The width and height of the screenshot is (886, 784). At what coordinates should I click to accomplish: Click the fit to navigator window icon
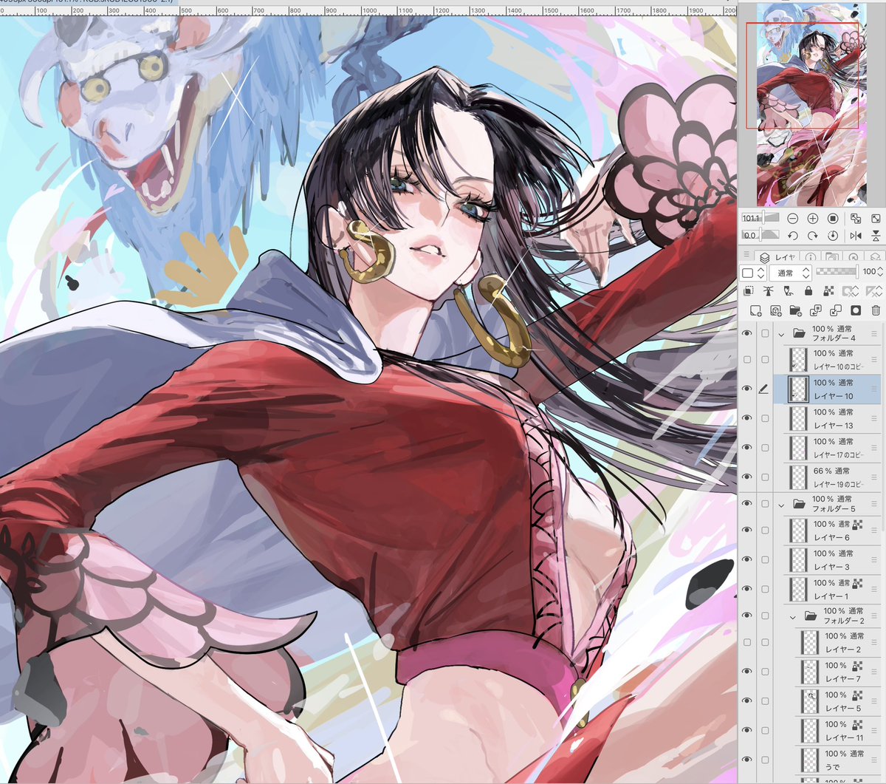click(x=876, y=219)
